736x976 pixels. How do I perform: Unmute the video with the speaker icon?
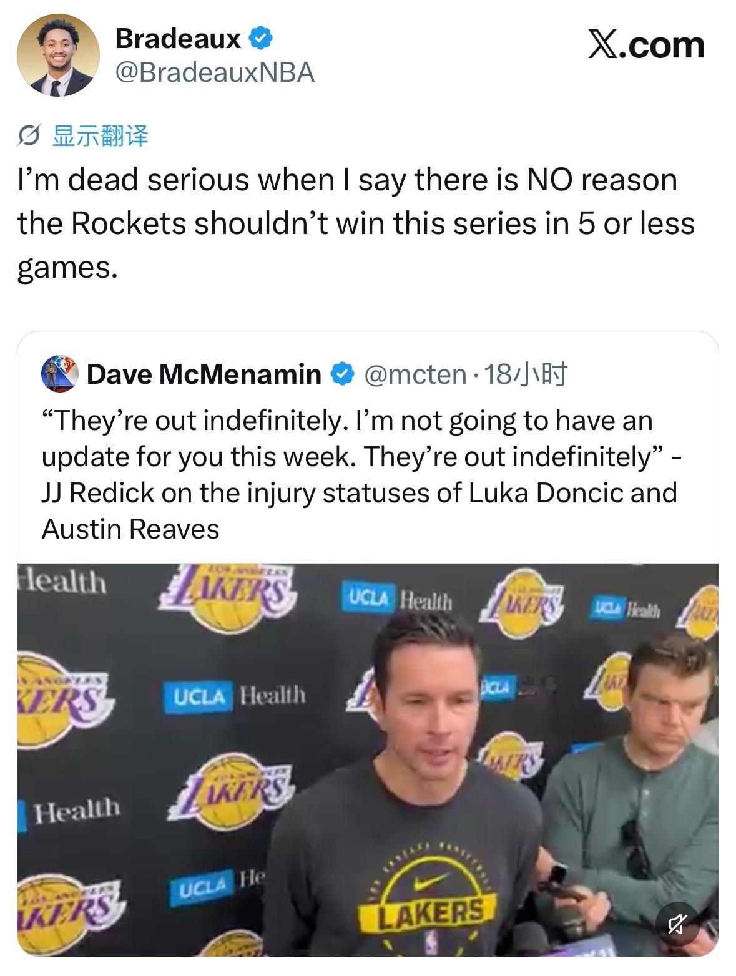point(677,924)
